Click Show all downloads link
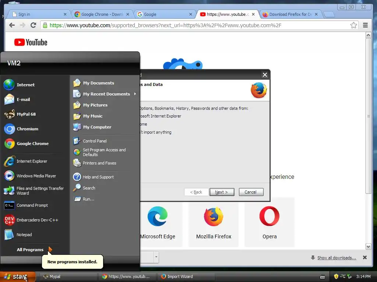Screen dimensions: 377x282 (x=337, y=258)
